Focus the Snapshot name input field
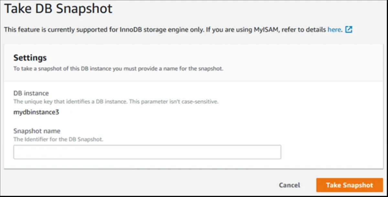Screen dimensions: 388x197 (147, 152)
